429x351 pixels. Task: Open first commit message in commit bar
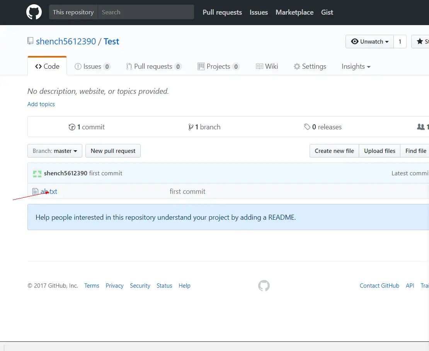[x=106, y=173]
